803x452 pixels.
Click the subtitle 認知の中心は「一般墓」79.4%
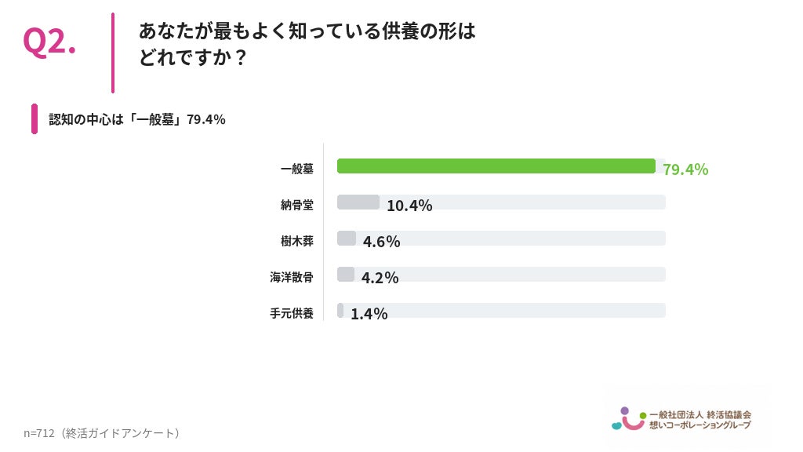pyautogui.click(x=136, y=119)
